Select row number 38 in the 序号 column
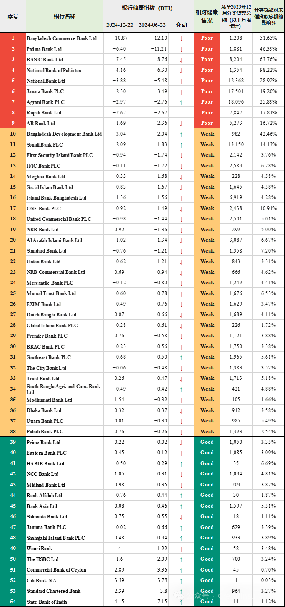 tap(13, 431)
